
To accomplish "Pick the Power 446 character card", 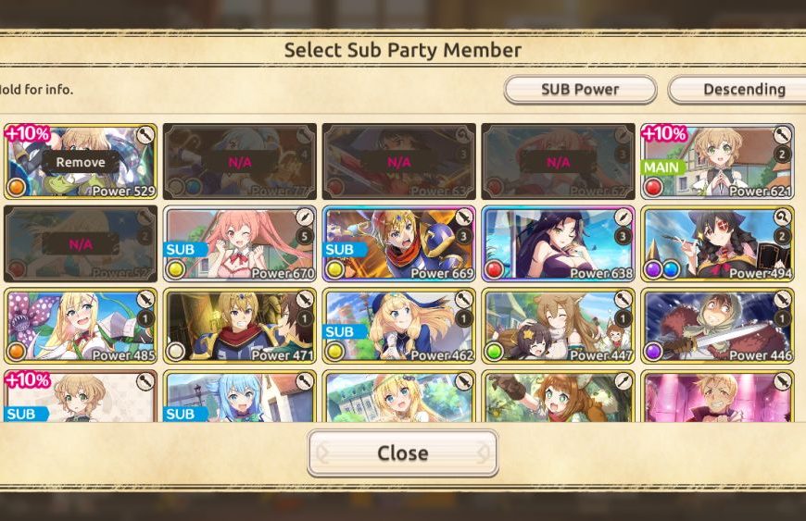I will (718, 326).
